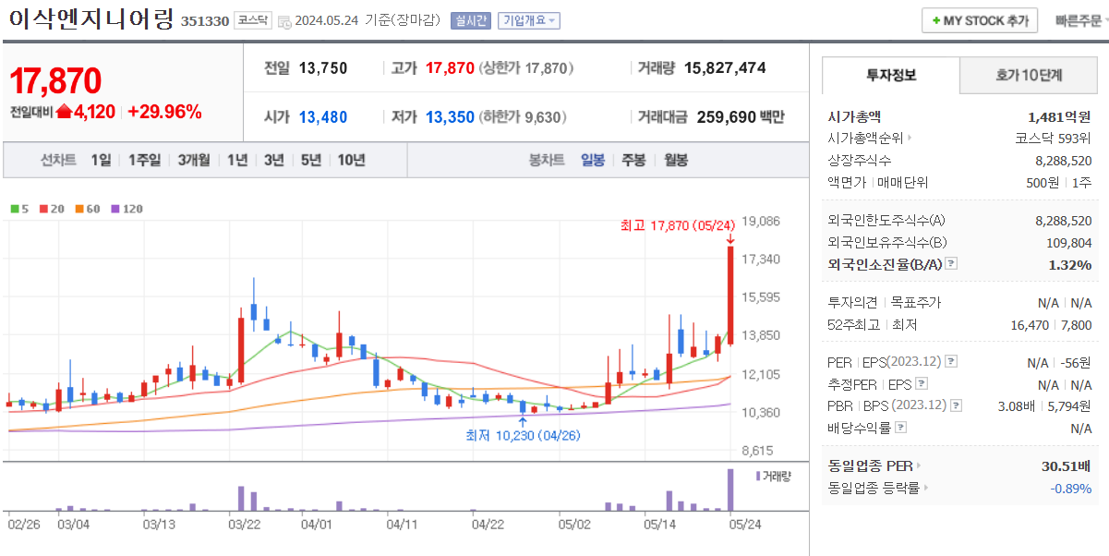Open the 기업개요 dropdown
1109x556 pixels.
pos(529,21)
